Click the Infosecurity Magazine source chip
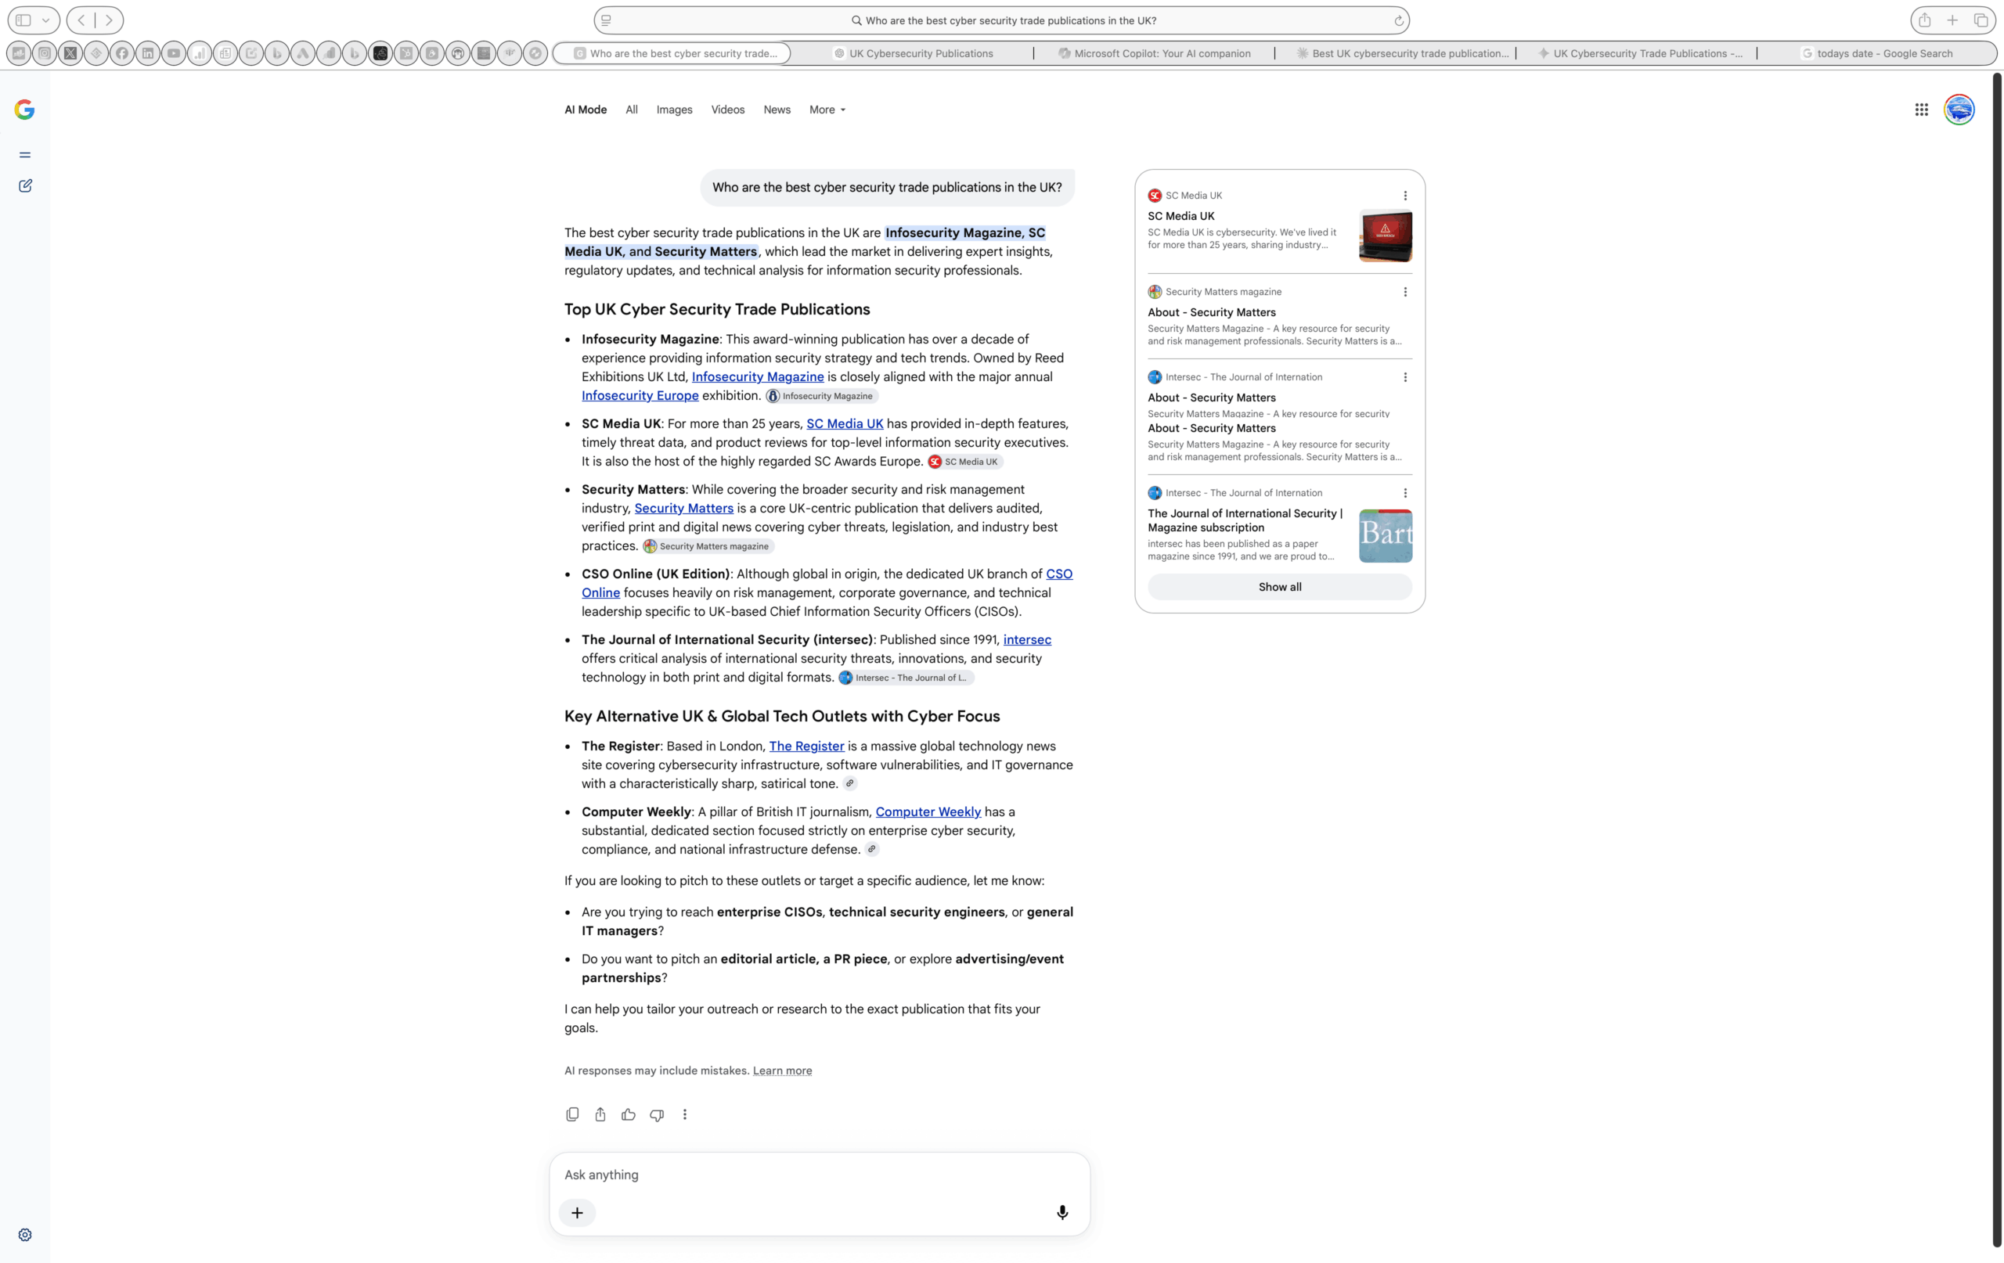This screenshot has width=2004, height=1263. click(821, 396)
